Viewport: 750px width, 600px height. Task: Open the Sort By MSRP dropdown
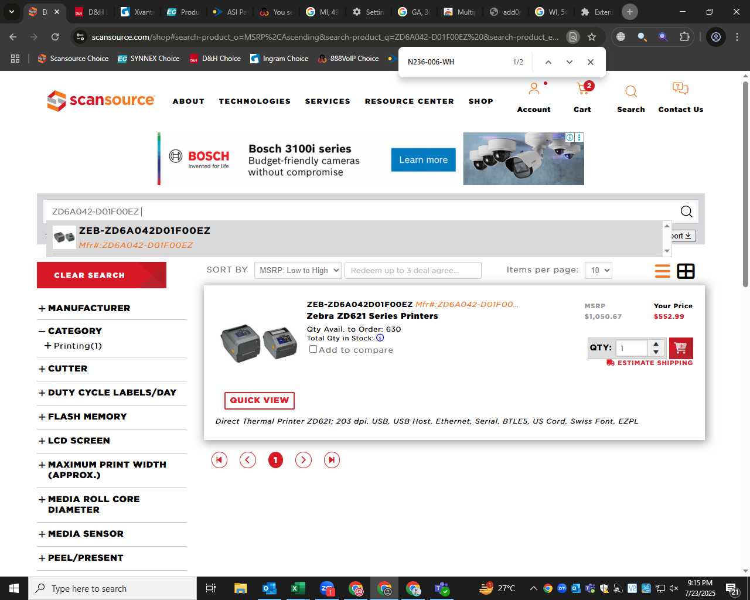(298, 270)
